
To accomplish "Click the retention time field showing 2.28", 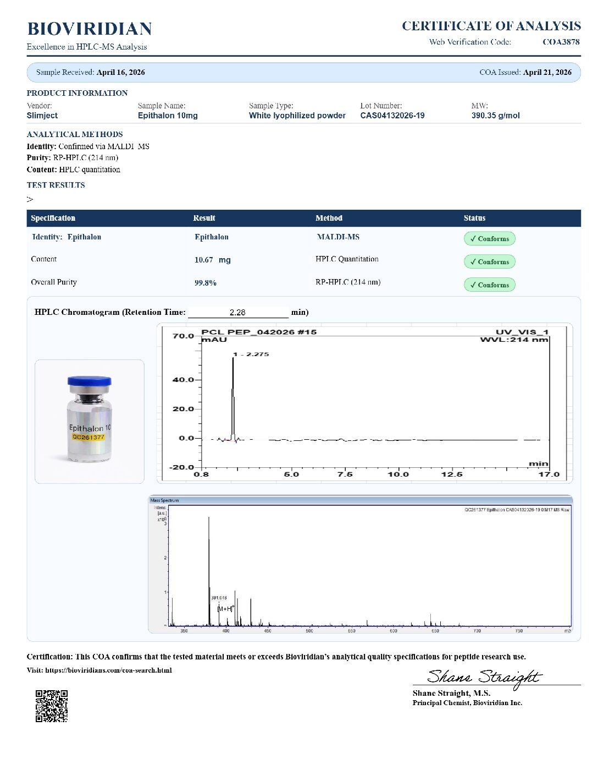I will 238,312.
